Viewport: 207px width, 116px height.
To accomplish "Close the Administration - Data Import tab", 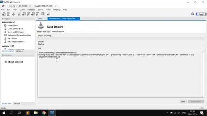I will pos(78,19).
